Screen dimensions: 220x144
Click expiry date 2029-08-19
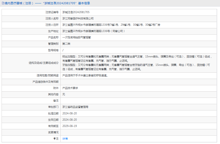click(x=69, y=126)
